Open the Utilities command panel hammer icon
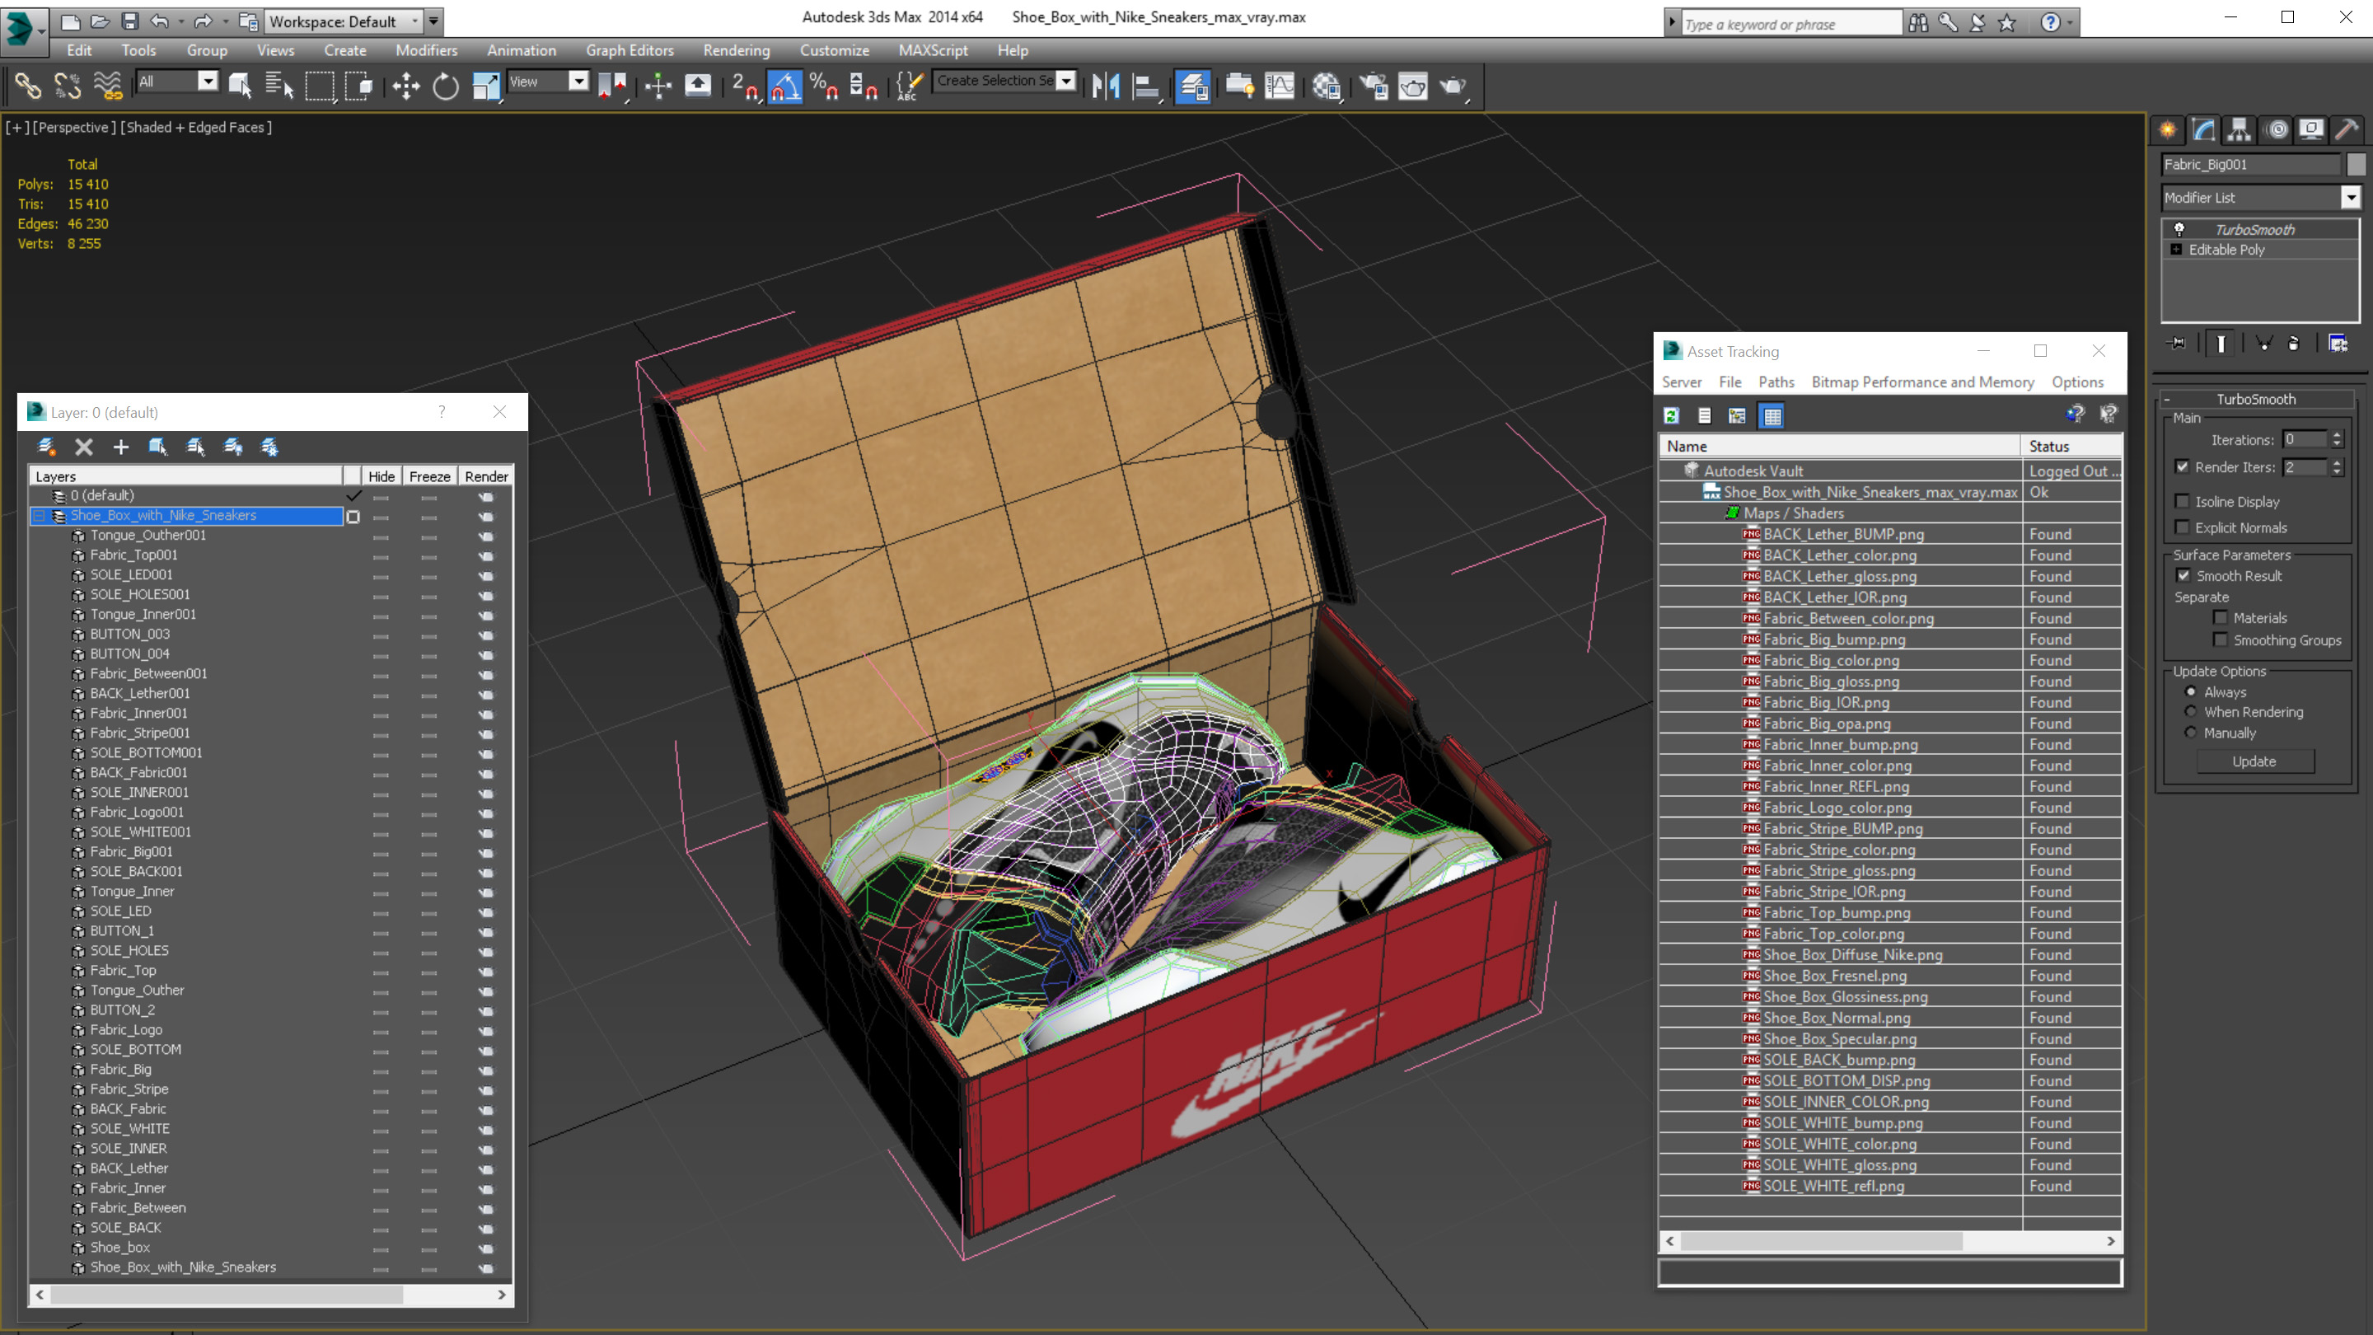2373x1335 pixels. [x=2347, y=130]
